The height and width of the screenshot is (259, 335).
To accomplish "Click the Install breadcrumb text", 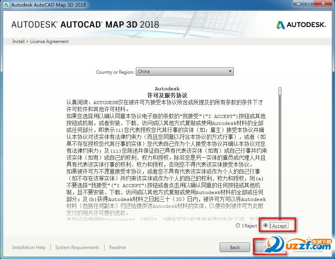I will pos(18,42).
